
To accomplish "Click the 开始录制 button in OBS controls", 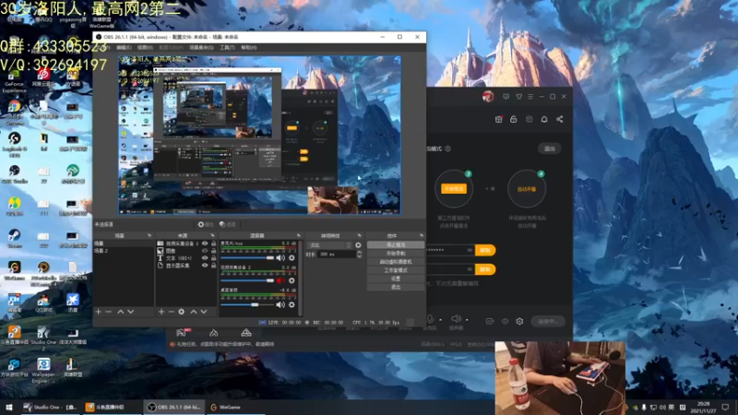I will click(396, 254).
